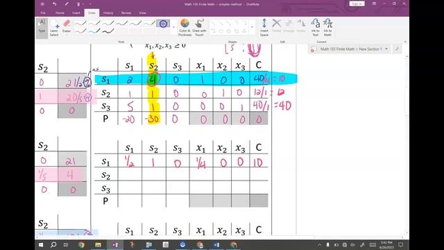Click the Rotate button

point(300,26)
